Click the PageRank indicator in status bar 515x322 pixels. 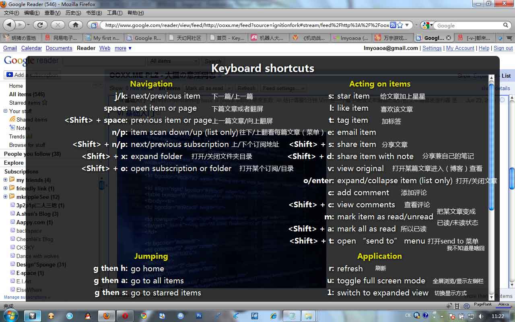(482, 305)
